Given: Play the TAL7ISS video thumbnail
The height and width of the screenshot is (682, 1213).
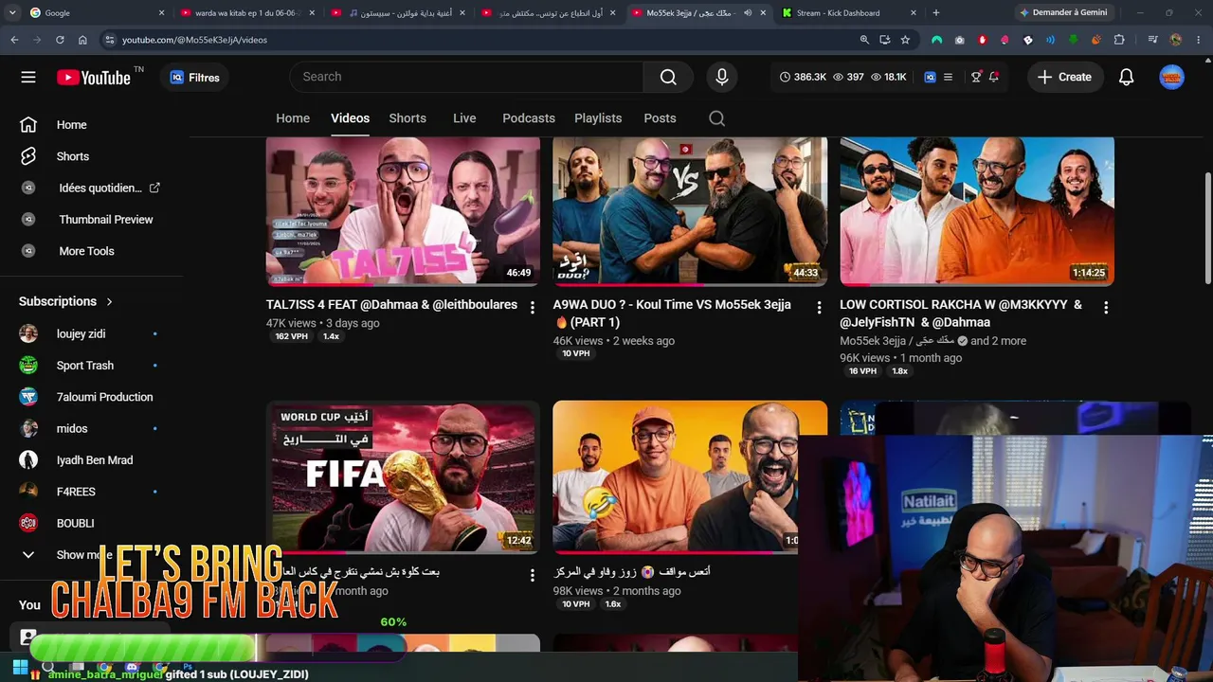Looking at the screenshot, I should 403,210.
